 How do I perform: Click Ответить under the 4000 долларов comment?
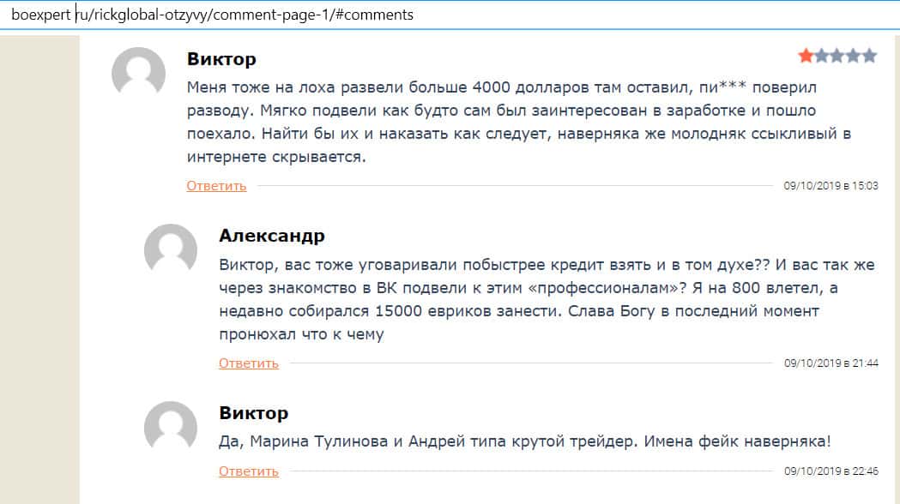216,186
